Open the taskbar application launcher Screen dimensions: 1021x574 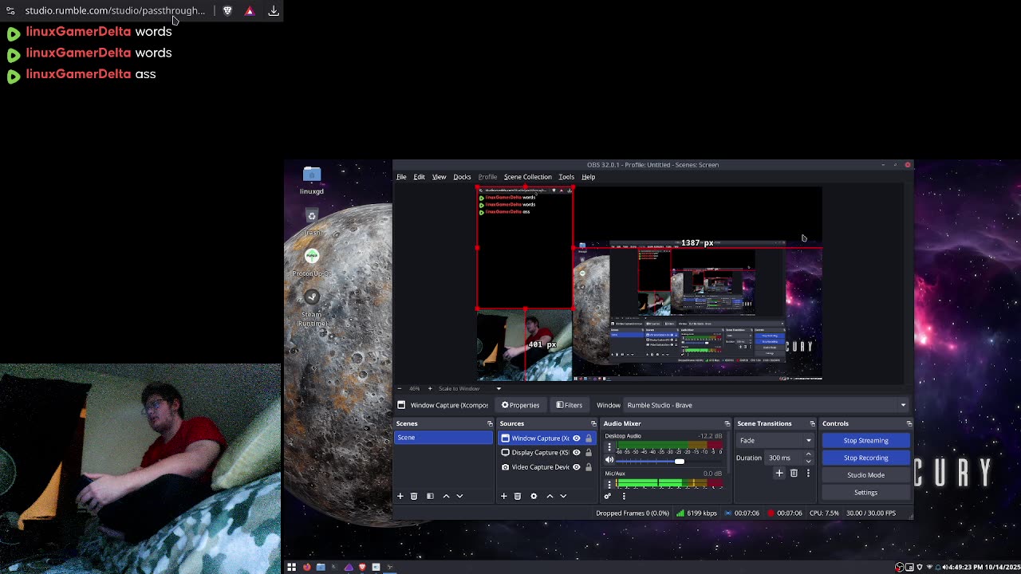291,567
